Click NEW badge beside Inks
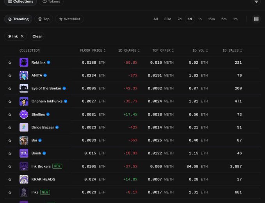This screenshot has width=265, height=203. point(45,192)
